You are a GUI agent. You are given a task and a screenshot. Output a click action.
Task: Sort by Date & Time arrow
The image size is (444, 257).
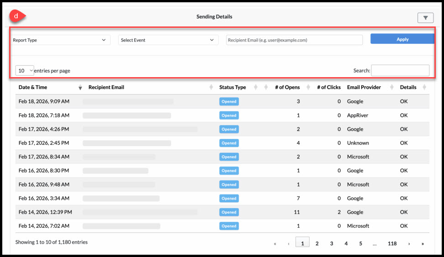80,88
